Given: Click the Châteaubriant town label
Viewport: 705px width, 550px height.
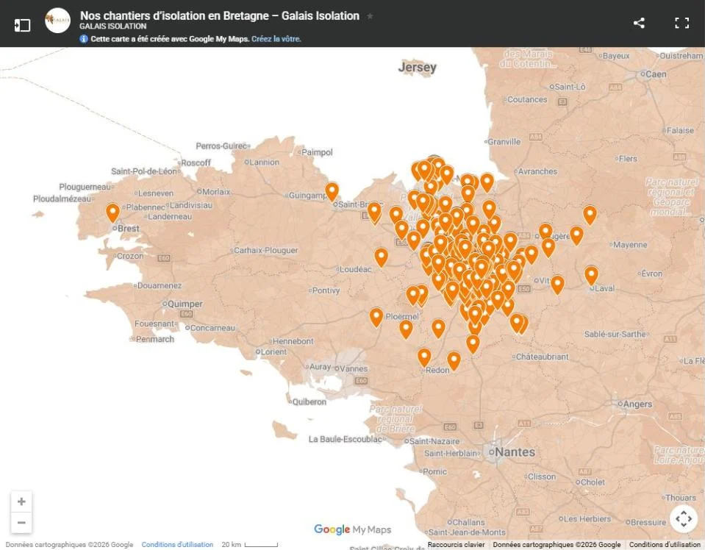Looking at the screenshot, I should (x=543, y=357).
